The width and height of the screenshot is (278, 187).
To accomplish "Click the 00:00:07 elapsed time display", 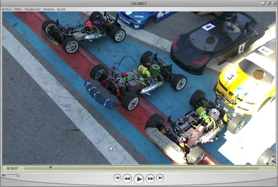I will (x=12, y=168).
